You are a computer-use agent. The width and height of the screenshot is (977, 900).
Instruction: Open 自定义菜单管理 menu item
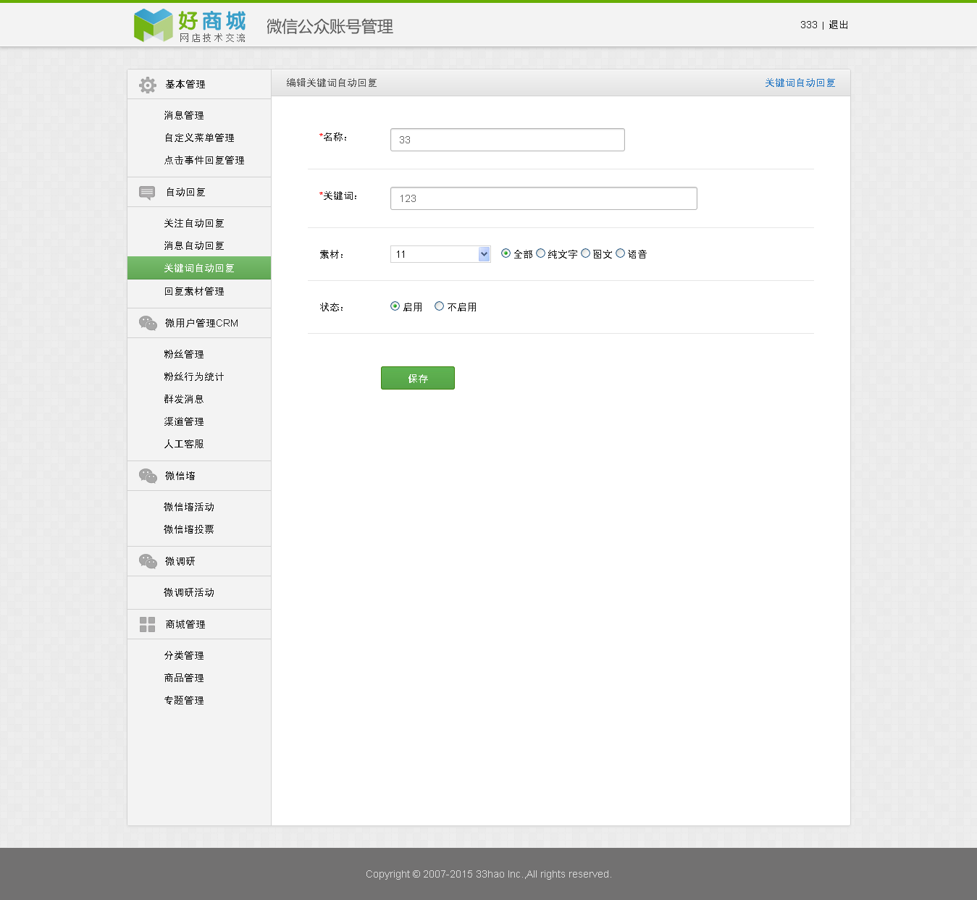pyautogui.click(x=199, y=138)
